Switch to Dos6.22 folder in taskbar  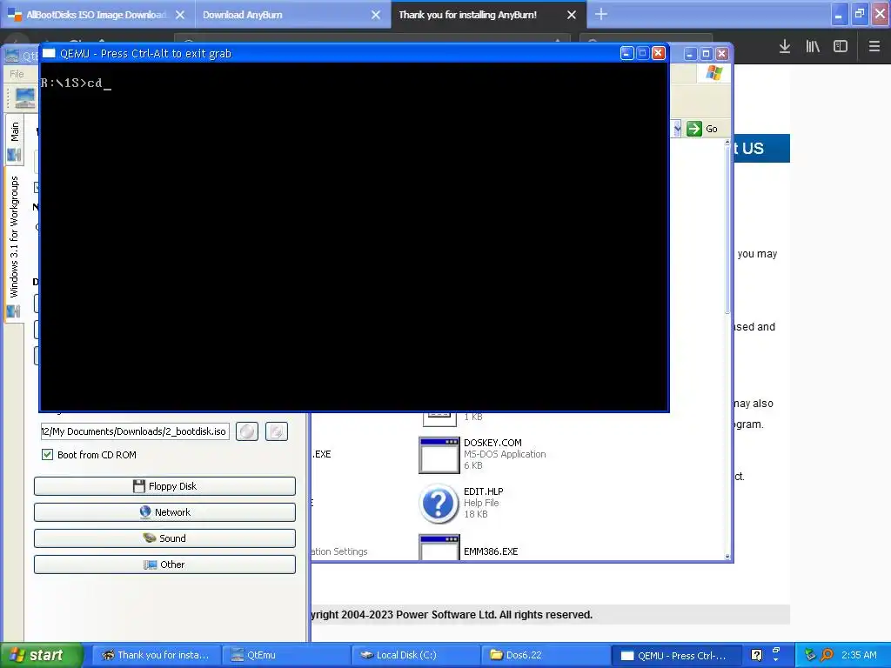pyautogui.click(x=546, y=656)
